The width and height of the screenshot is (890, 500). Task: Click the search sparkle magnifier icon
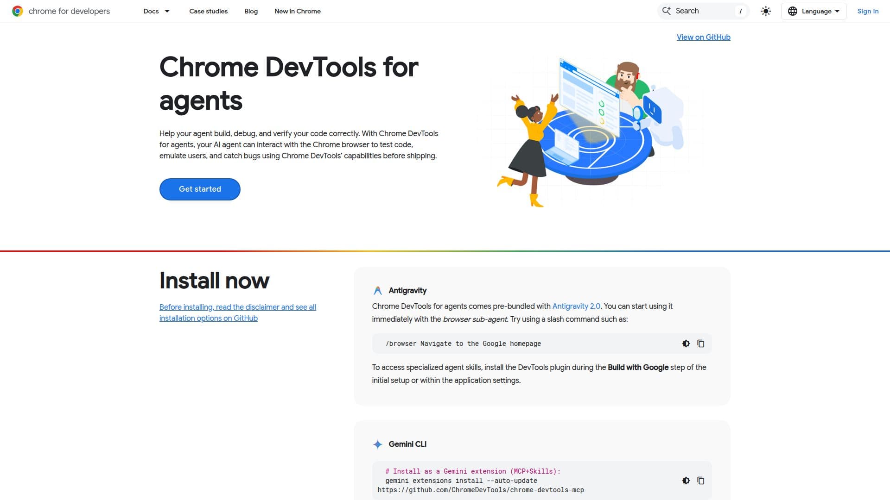[666, 11]
